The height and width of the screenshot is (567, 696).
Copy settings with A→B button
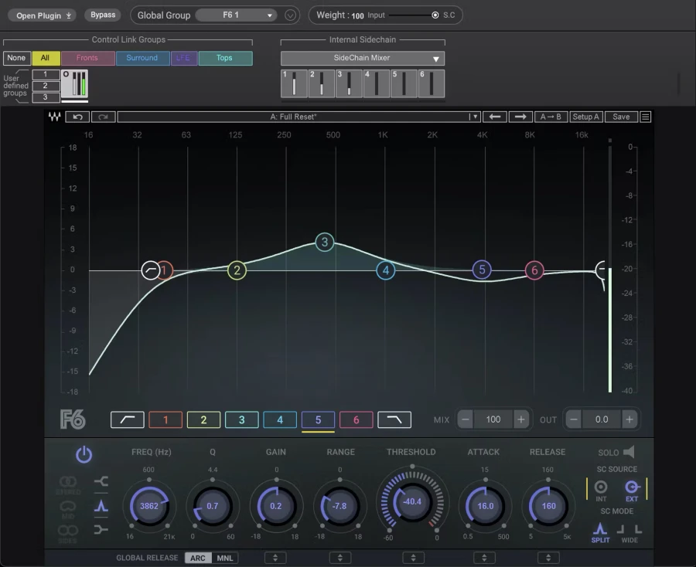[x=551, y=117]
